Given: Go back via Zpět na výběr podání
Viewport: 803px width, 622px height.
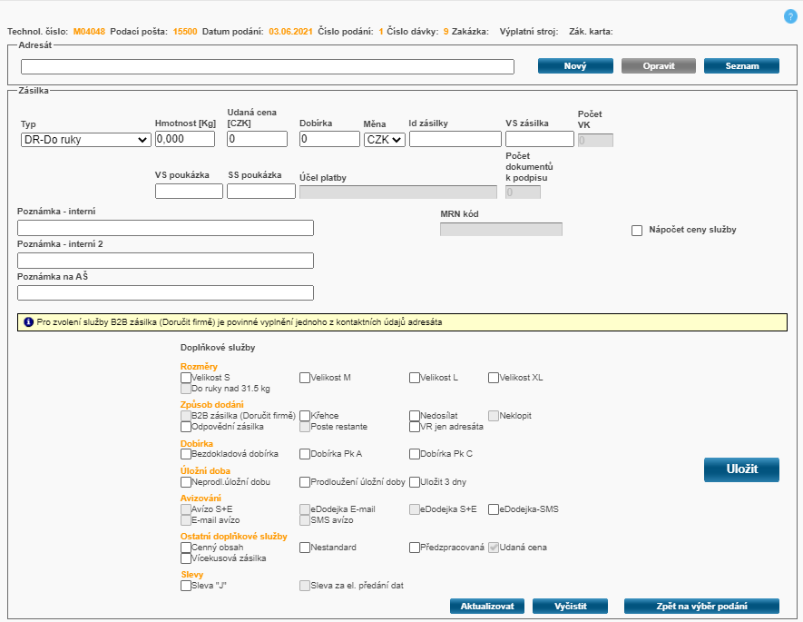Looking at the screenshot, I should pos(701,607).
